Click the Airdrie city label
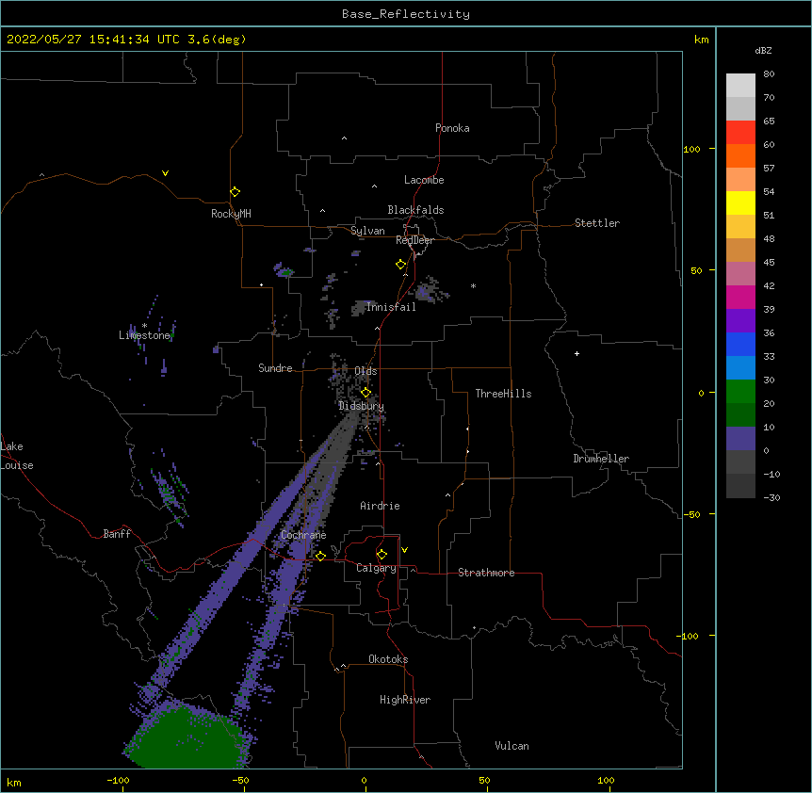Viewport: 812px width, 793px height. [381, 506]
